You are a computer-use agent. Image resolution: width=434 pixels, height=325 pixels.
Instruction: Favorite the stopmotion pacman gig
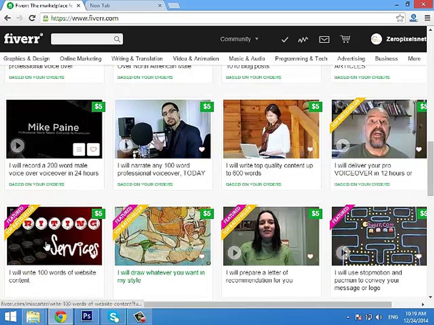click(x=419, y=256)
